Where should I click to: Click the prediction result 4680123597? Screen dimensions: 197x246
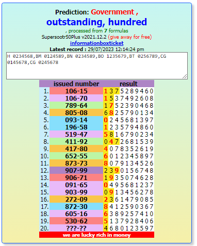click(x=128, y=228)
